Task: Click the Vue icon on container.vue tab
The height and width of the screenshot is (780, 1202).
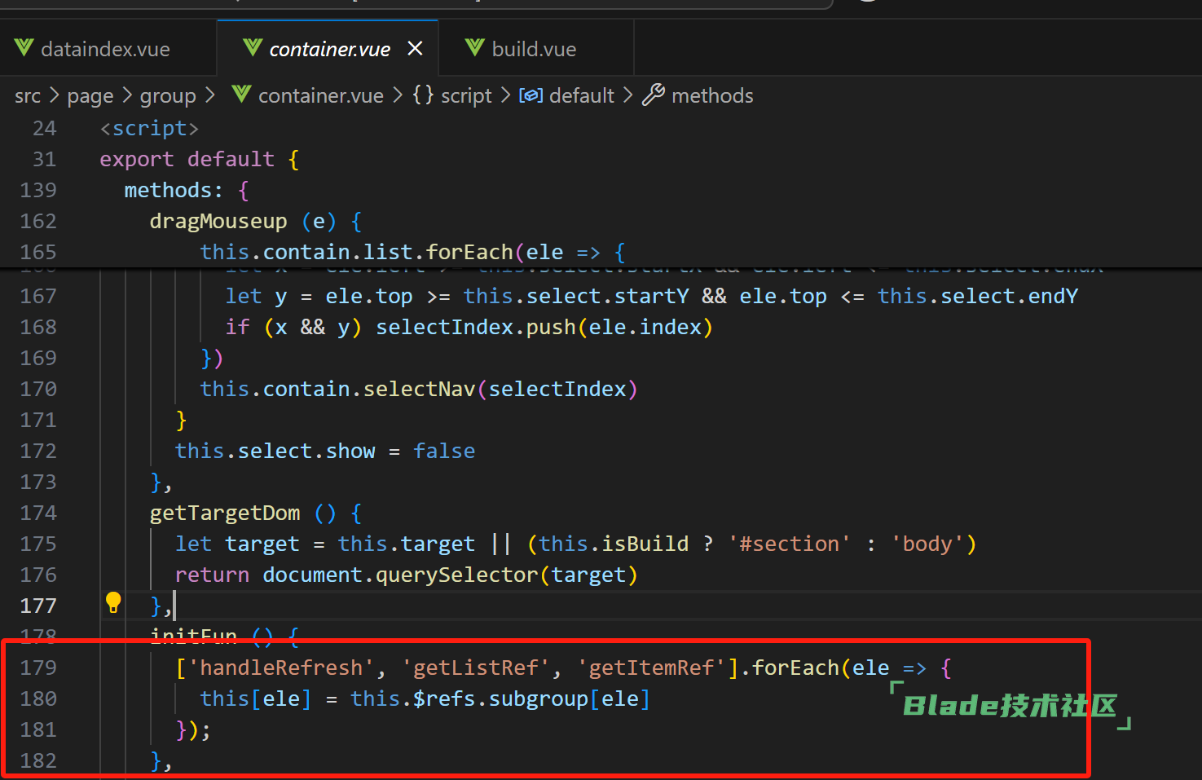Action: point(253,48)
